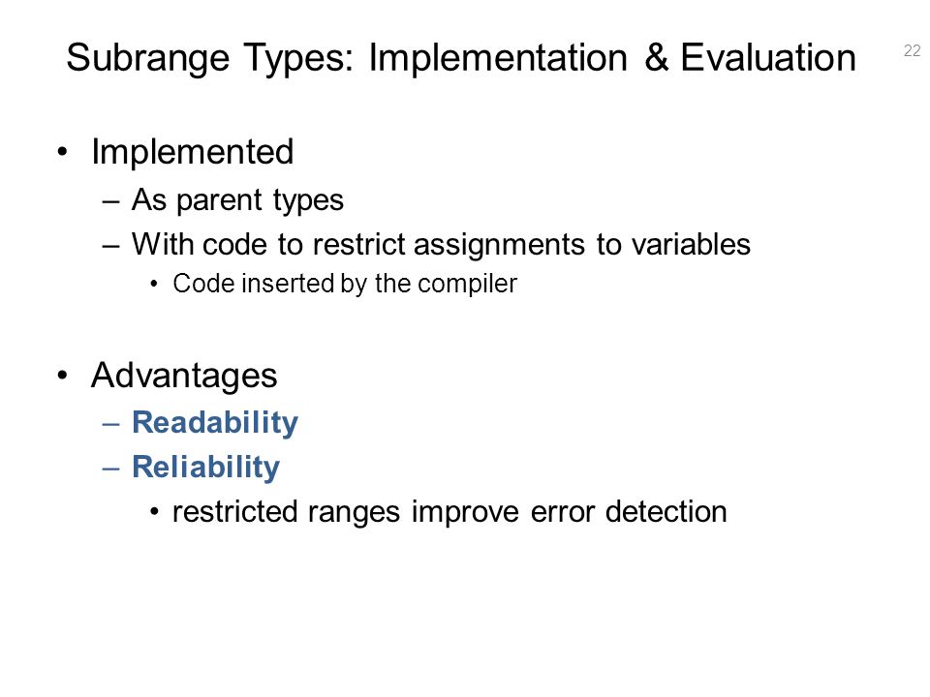
Task: Click the ampersand in the title
Action: tap(656, 57)
